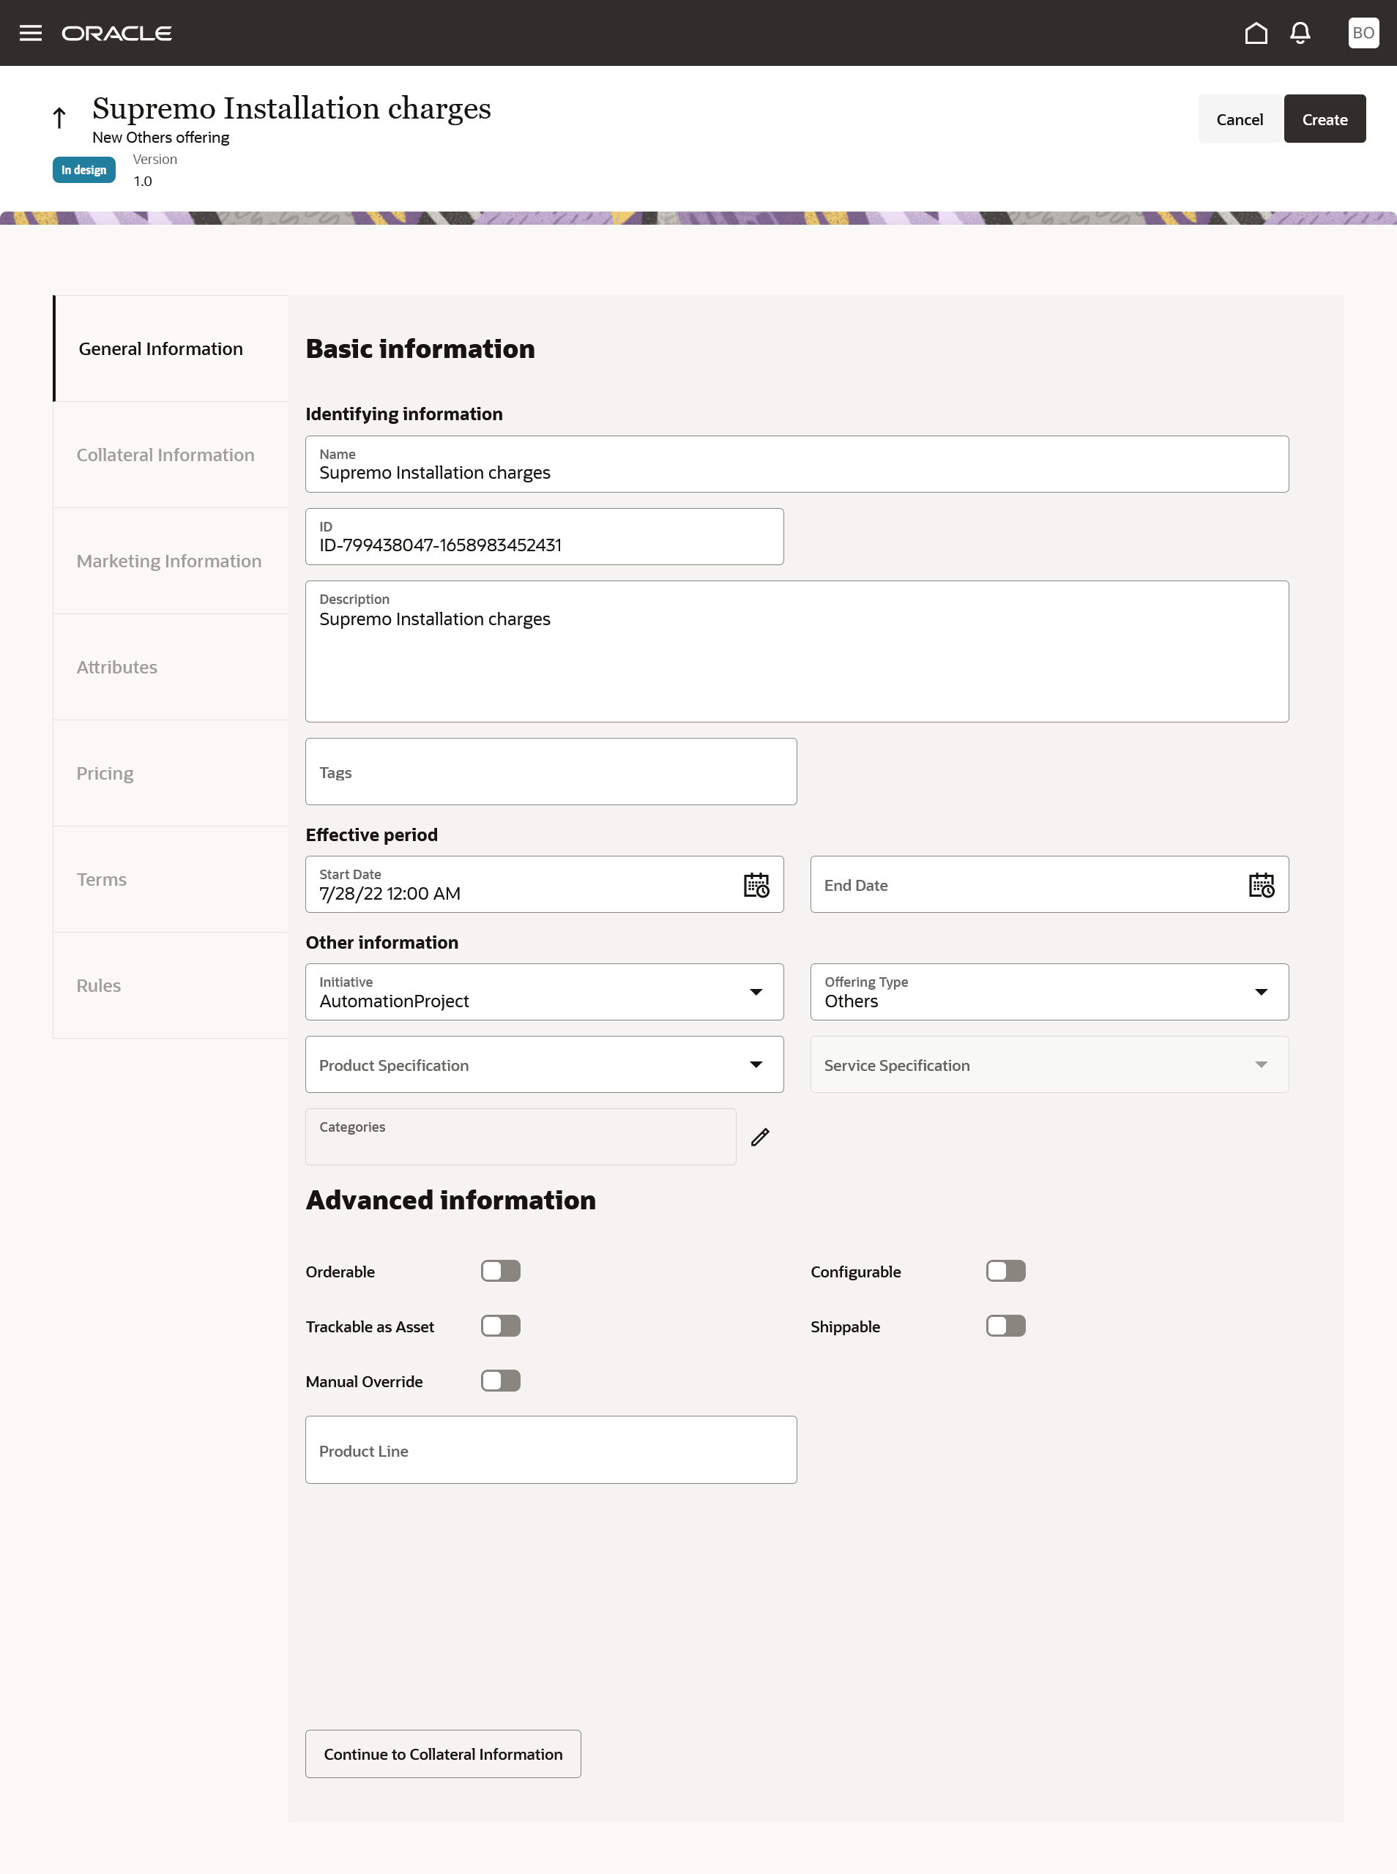Click the back arrow next to the title
Viewport: 1397px width, 1874px height.
point(59,116)
